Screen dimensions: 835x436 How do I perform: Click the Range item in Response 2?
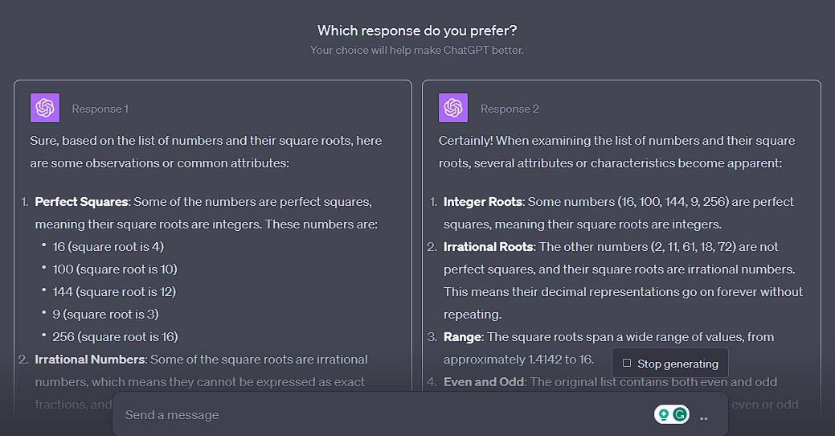pos(463,337)
